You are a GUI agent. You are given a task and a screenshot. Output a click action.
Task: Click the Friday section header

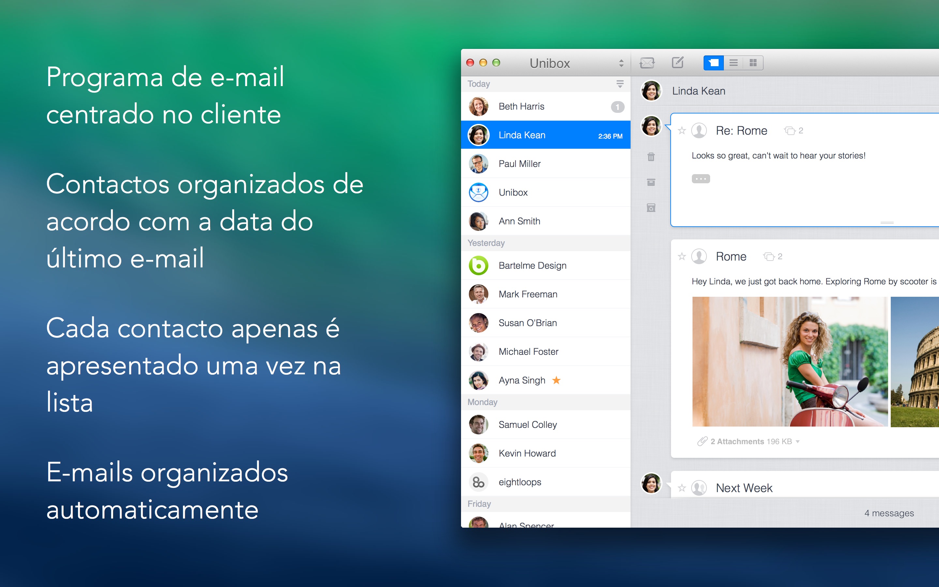click(x=545, y=504)
